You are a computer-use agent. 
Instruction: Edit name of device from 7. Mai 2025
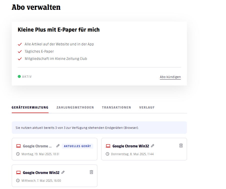tap(63, 172)
